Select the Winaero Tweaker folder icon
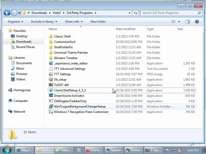Image resolution: width=206 pixels, height=154 pixels. coord(51,58)
